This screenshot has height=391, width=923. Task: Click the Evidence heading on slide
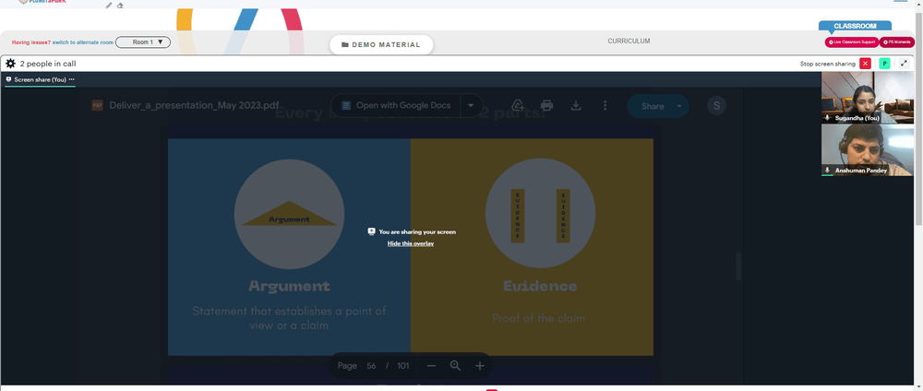pyautogui.click(x=540, y=287)
